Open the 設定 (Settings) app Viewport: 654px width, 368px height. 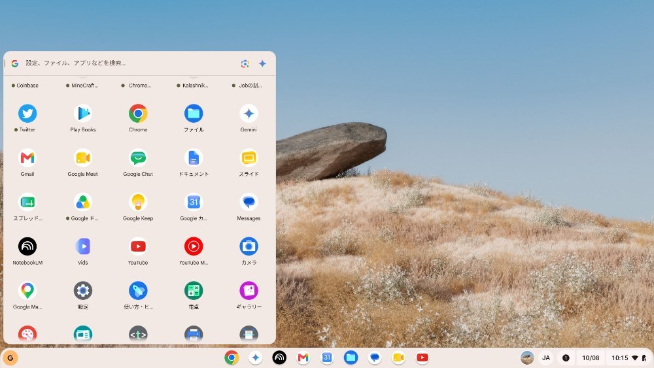click(83, 290)
